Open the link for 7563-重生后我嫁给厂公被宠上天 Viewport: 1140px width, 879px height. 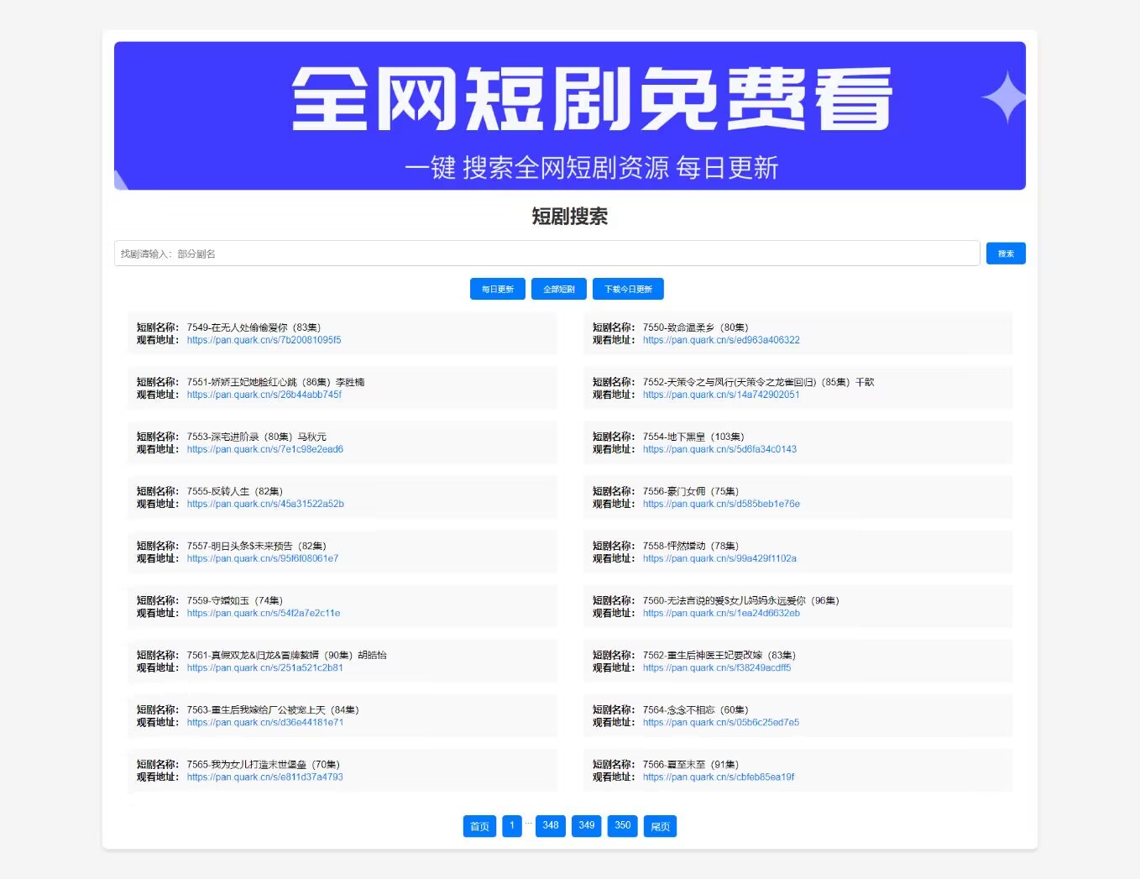pyautogui.click(x=264, y=722)
